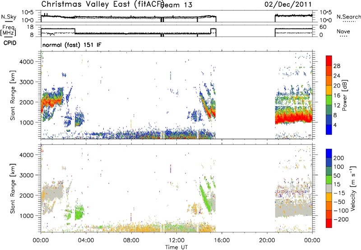
Task: Click the '50' value on Velocity colorbar
Action: point(337,176)
